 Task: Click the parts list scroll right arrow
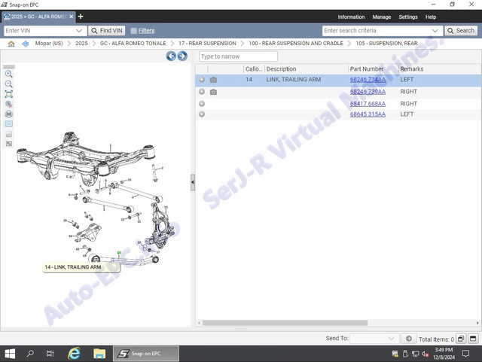(x=477, y=323)
